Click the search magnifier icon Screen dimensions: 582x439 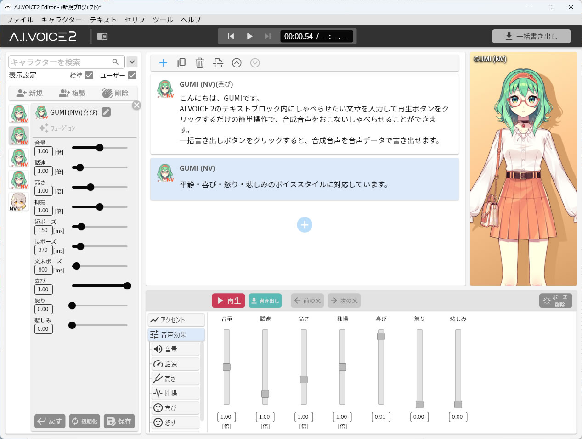116,62
